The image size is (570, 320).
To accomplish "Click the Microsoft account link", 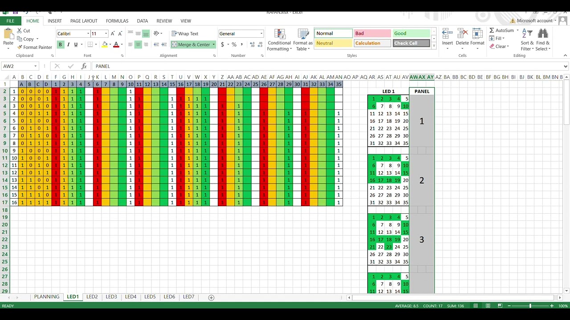I will coord(534,21).
